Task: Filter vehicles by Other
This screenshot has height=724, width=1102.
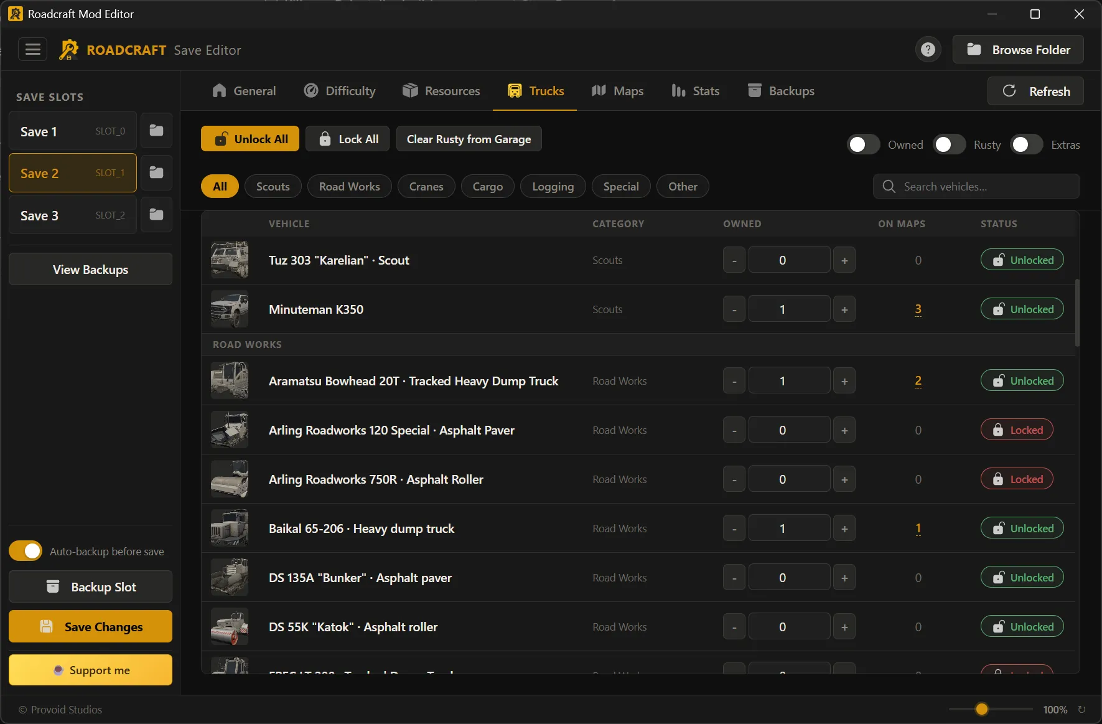Action: point(683,186)
